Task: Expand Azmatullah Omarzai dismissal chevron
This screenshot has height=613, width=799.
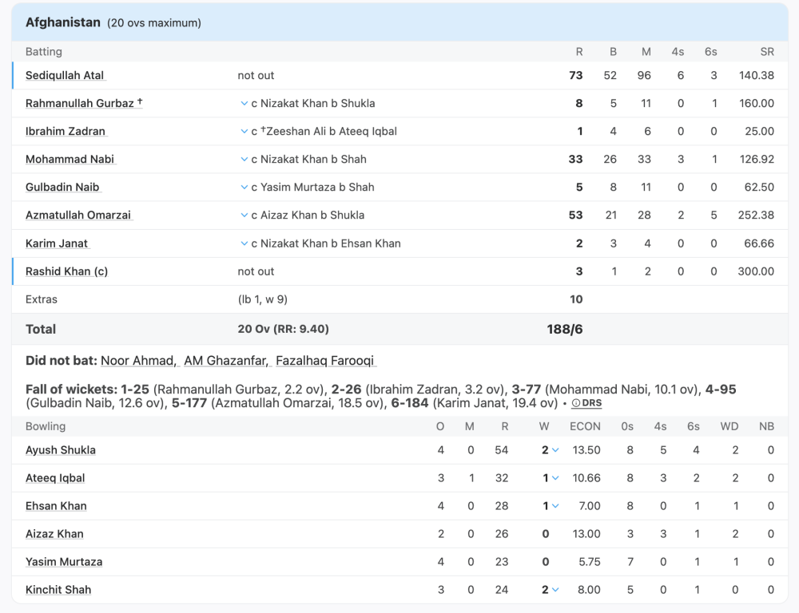Action: pyautogui.click(x=244, y=216)
